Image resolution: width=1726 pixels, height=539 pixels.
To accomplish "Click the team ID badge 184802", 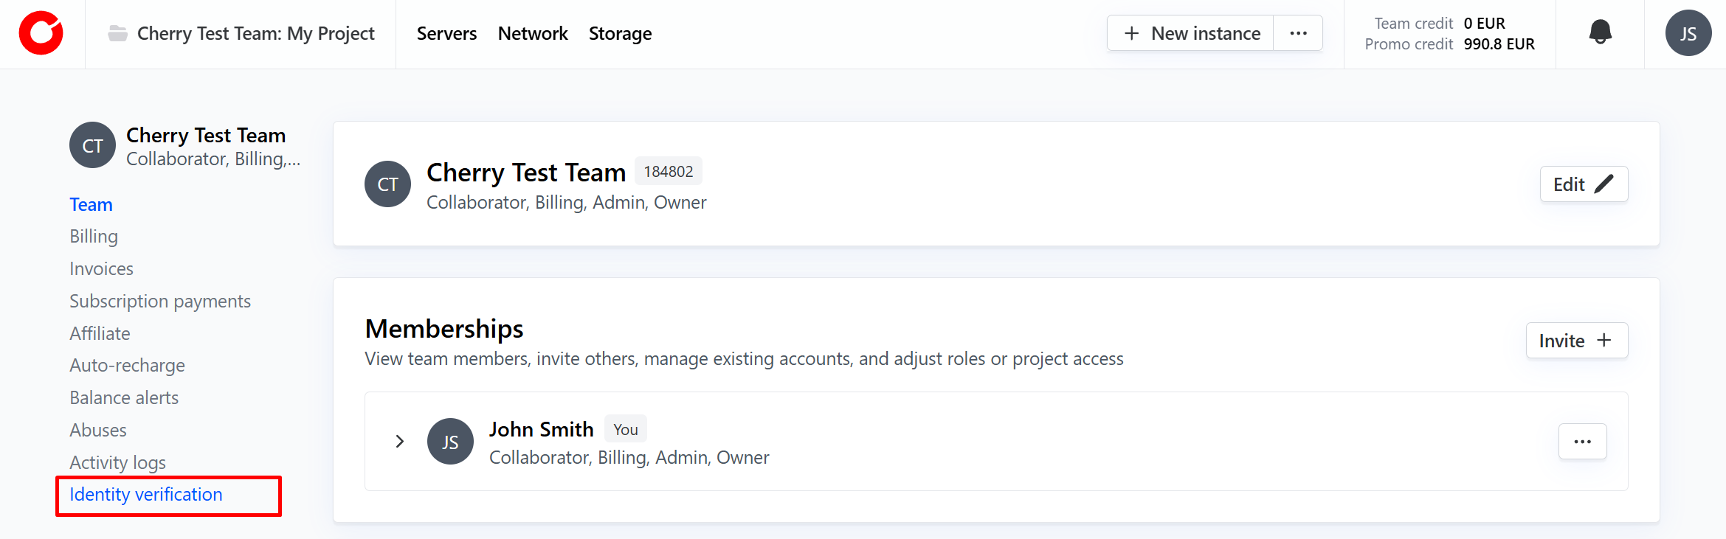I will click(668, 172).
